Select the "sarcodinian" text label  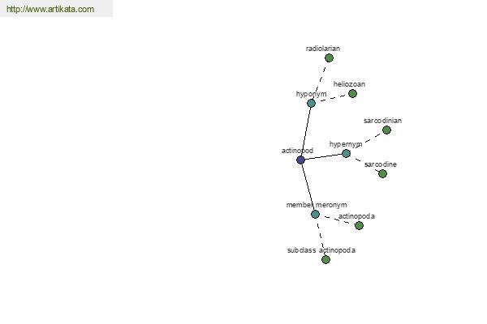click(x=382, y=121)
